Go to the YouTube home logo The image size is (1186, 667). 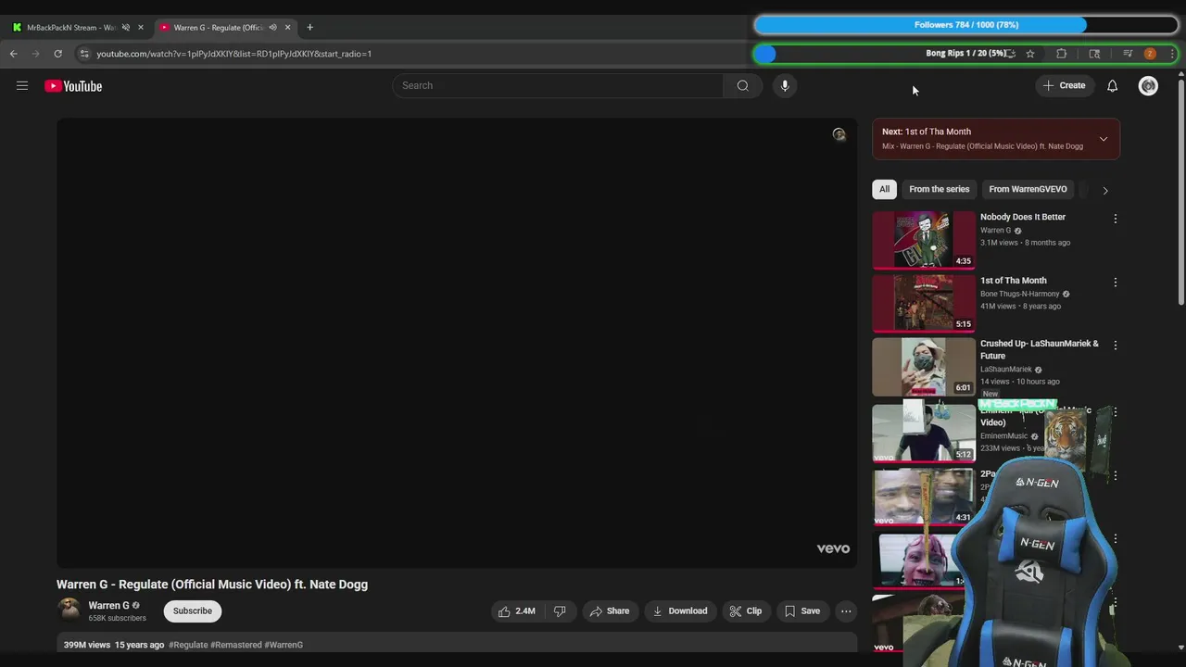coord(73,86)
